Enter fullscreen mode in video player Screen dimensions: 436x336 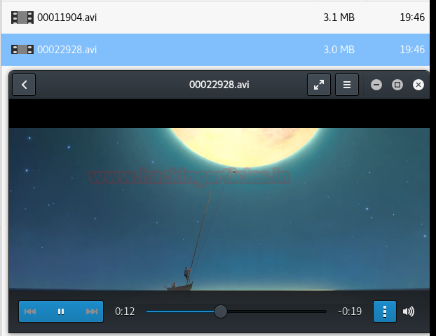[319, 85]
